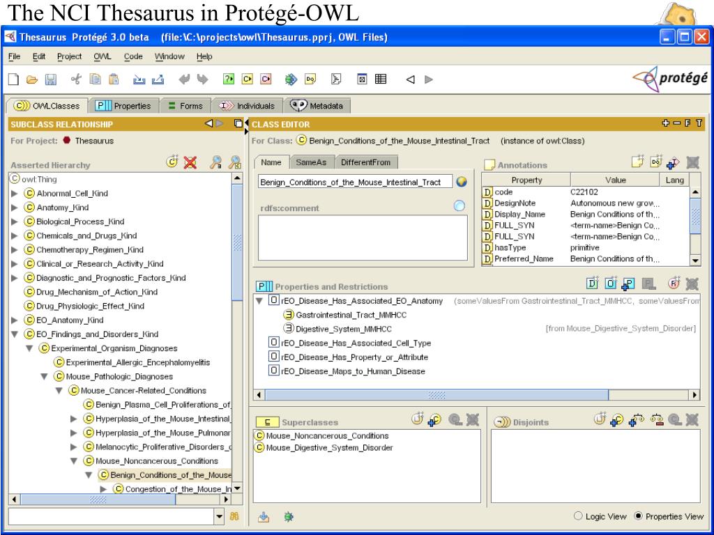
Task: Select Drug_Mechanism_of_Action_Kind class
Action: (97, 292)
